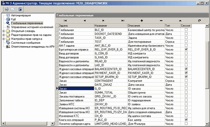Click the envelope icon in toolbar
210x127 pixels.
13,9
